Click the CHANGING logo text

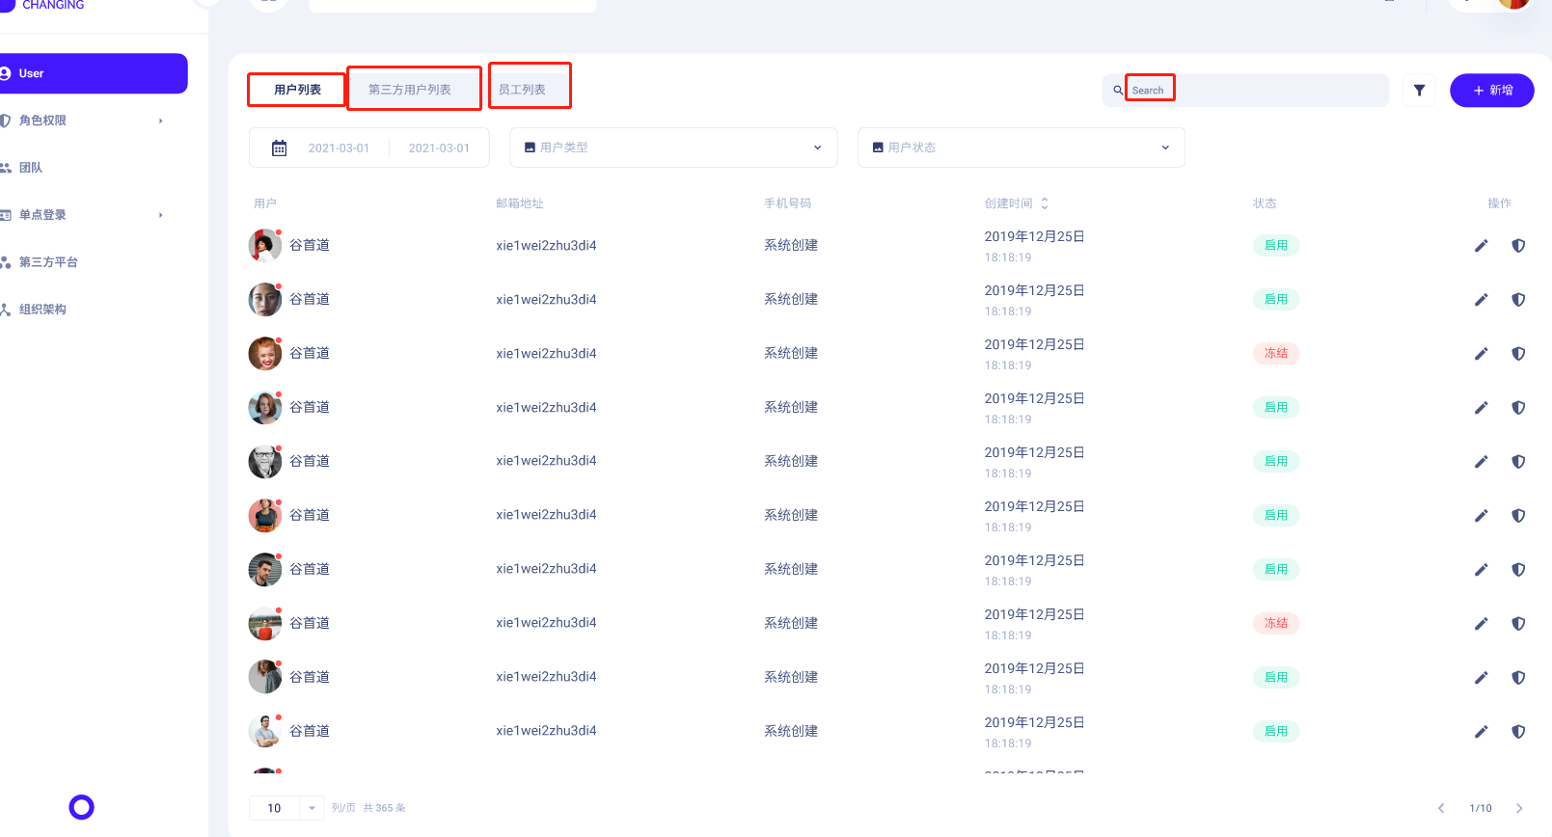pyautogui.click(x=53, y=5)
